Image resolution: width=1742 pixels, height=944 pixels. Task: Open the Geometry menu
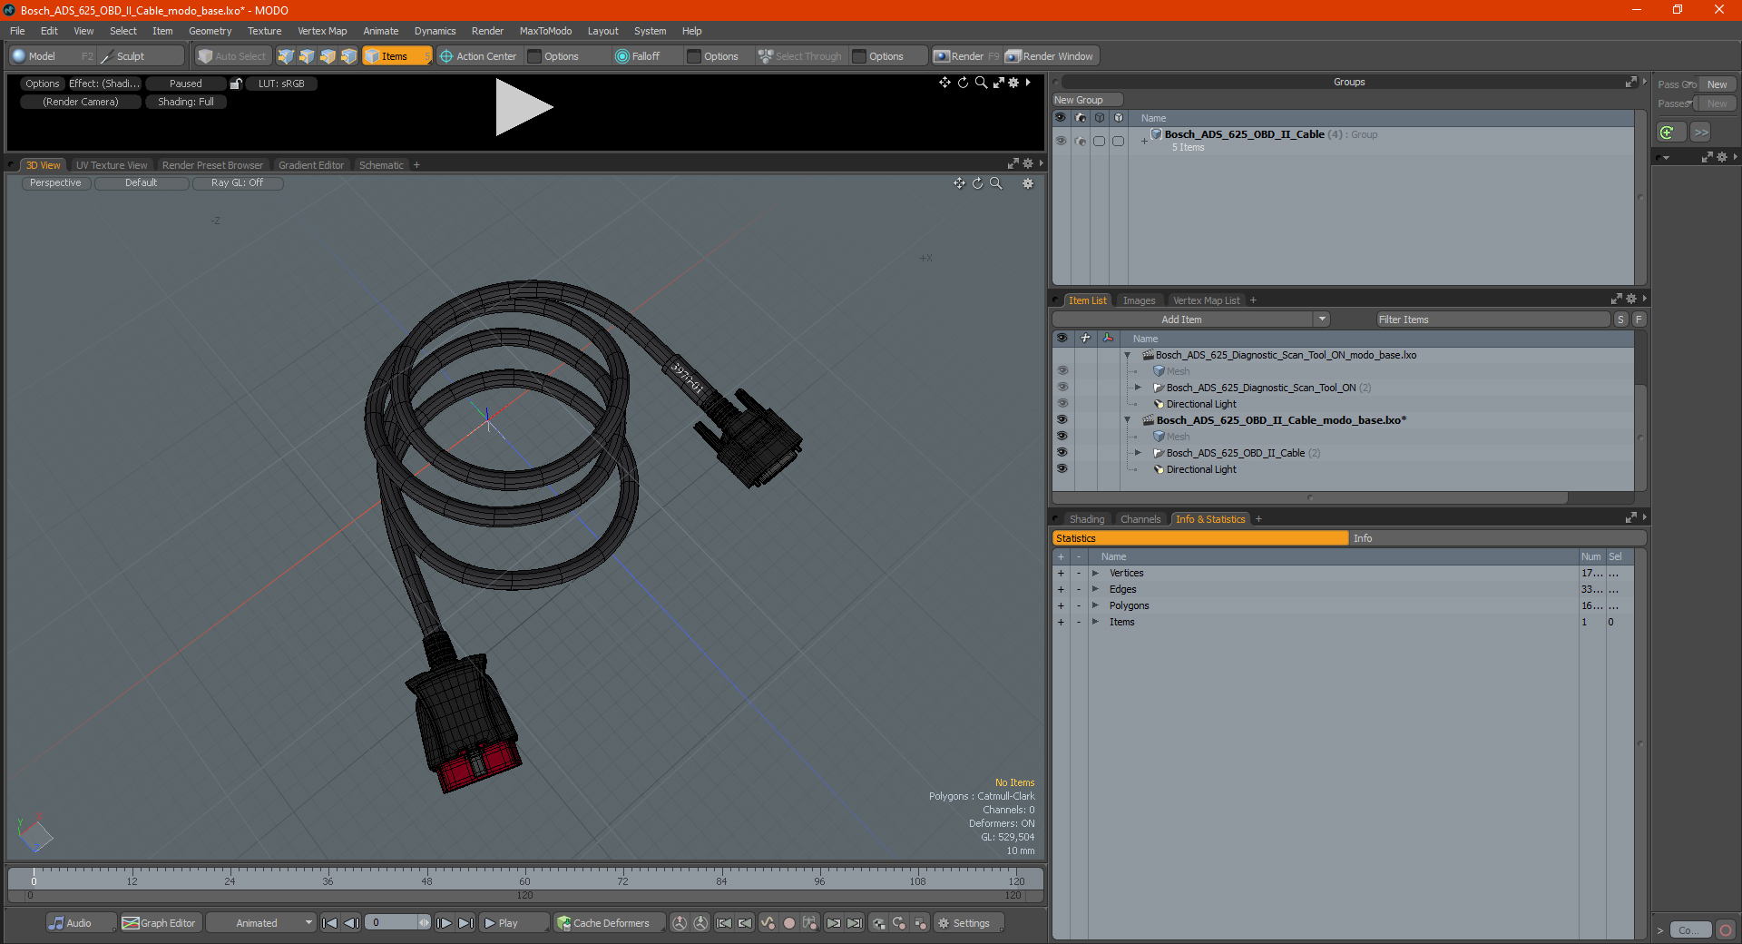(x=210, y=31)
